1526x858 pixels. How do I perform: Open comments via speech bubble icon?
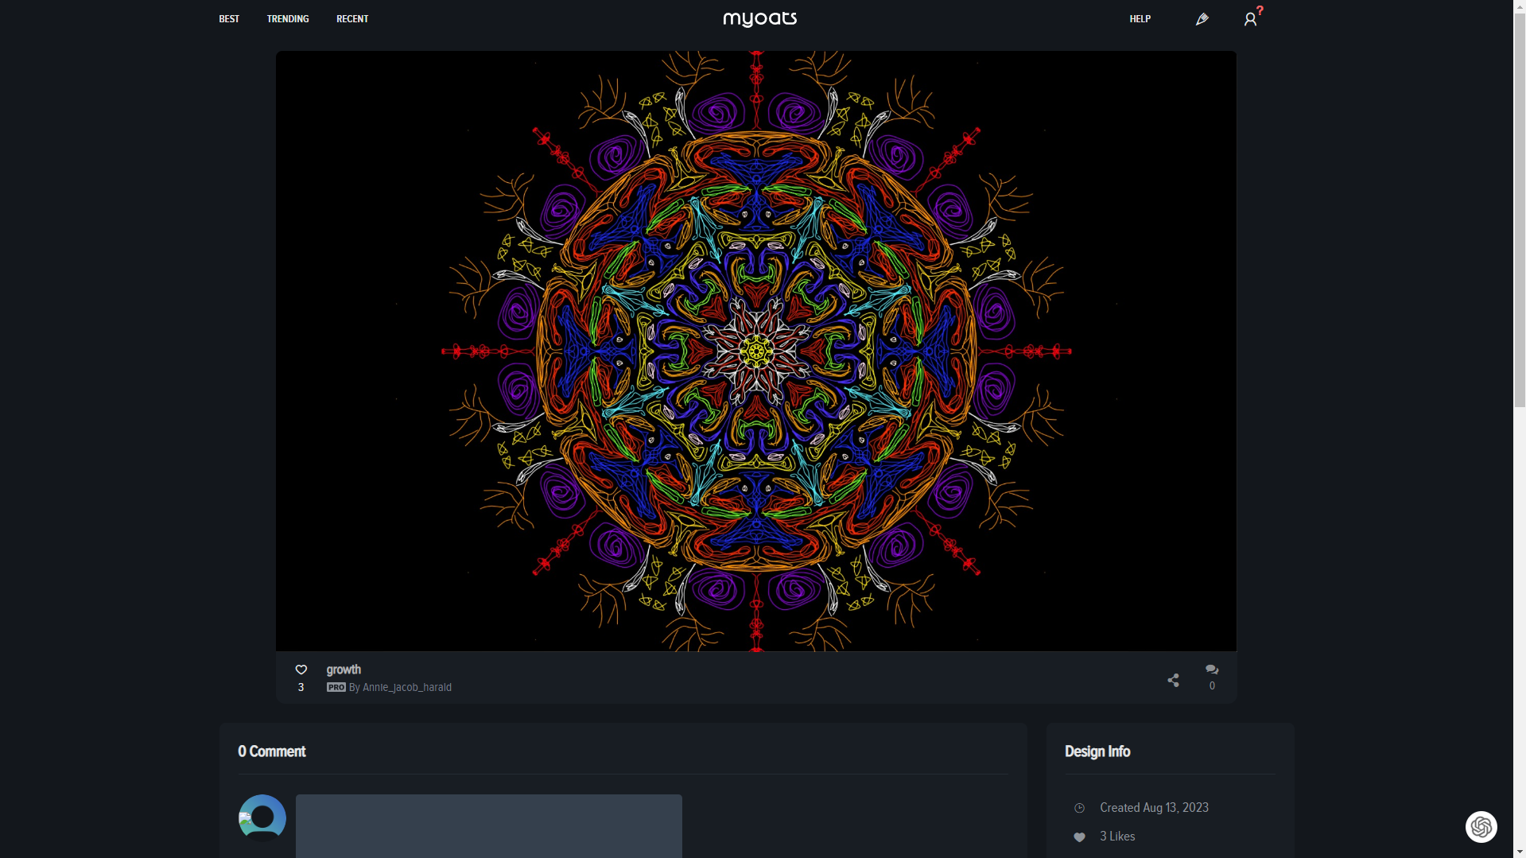click(1212, 670)
